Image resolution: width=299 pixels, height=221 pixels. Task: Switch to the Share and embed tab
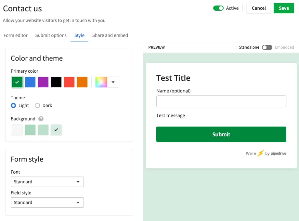pyautogui.click(x=110, y=35)
